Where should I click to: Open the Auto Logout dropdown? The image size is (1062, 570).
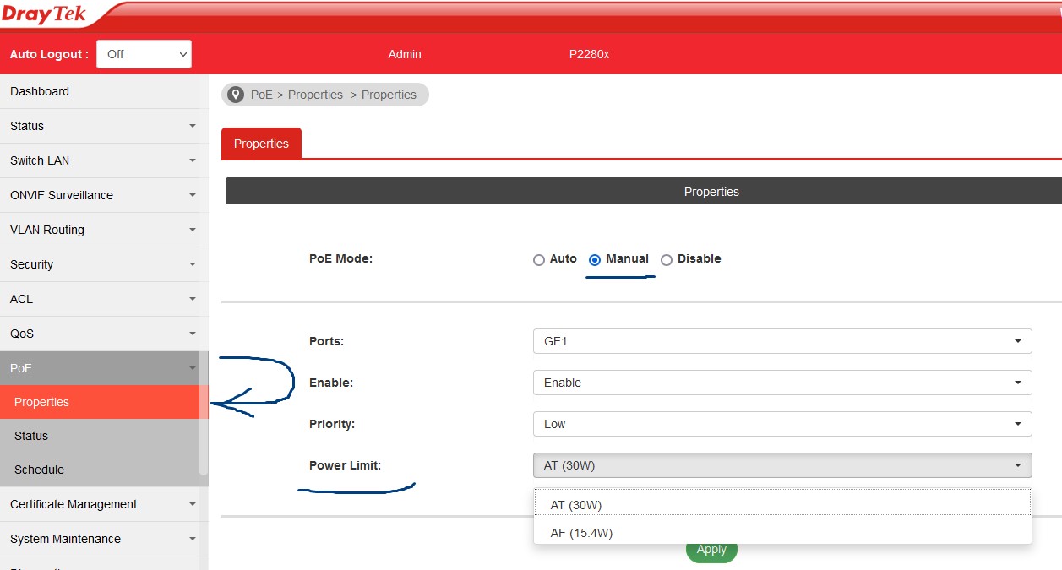click(x=144, y=54)
